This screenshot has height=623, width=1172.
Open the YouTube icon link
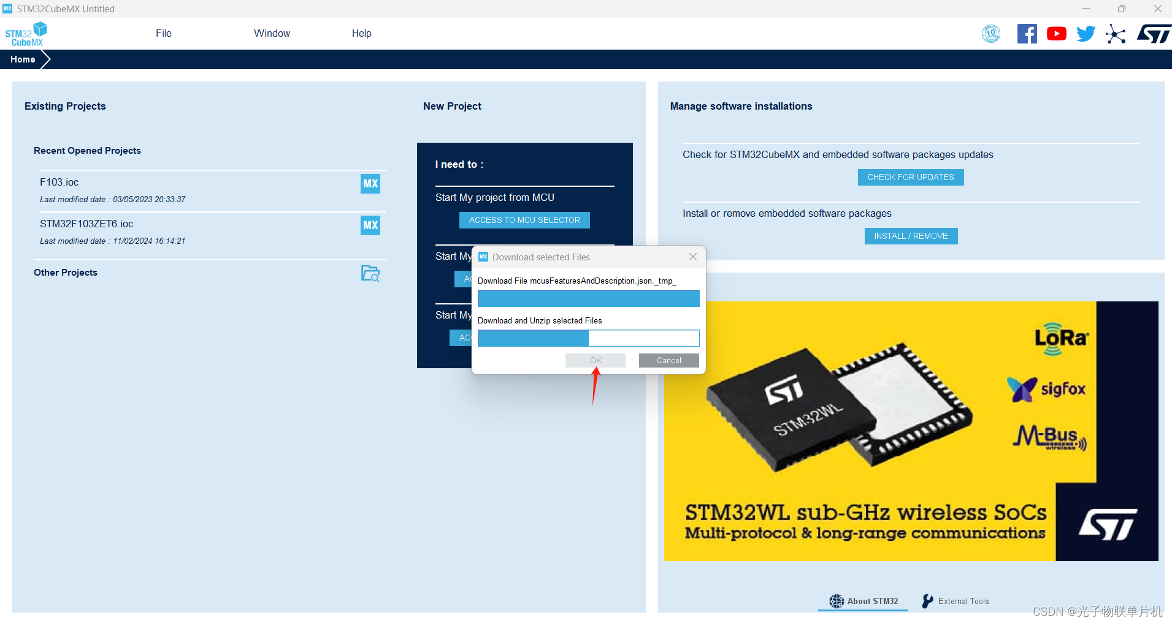[x=1056, y=34]
